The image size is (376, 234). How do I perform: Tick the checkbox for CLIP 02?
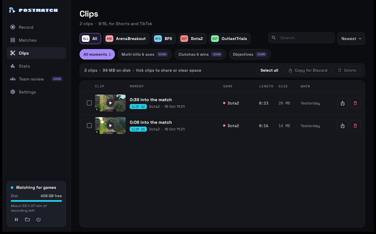[89, 103]
